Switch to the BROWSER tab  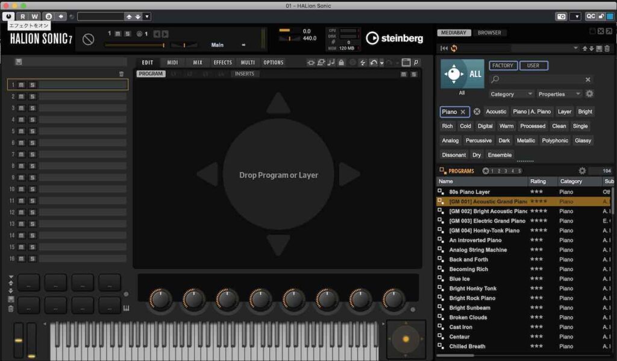click(489, 33)
